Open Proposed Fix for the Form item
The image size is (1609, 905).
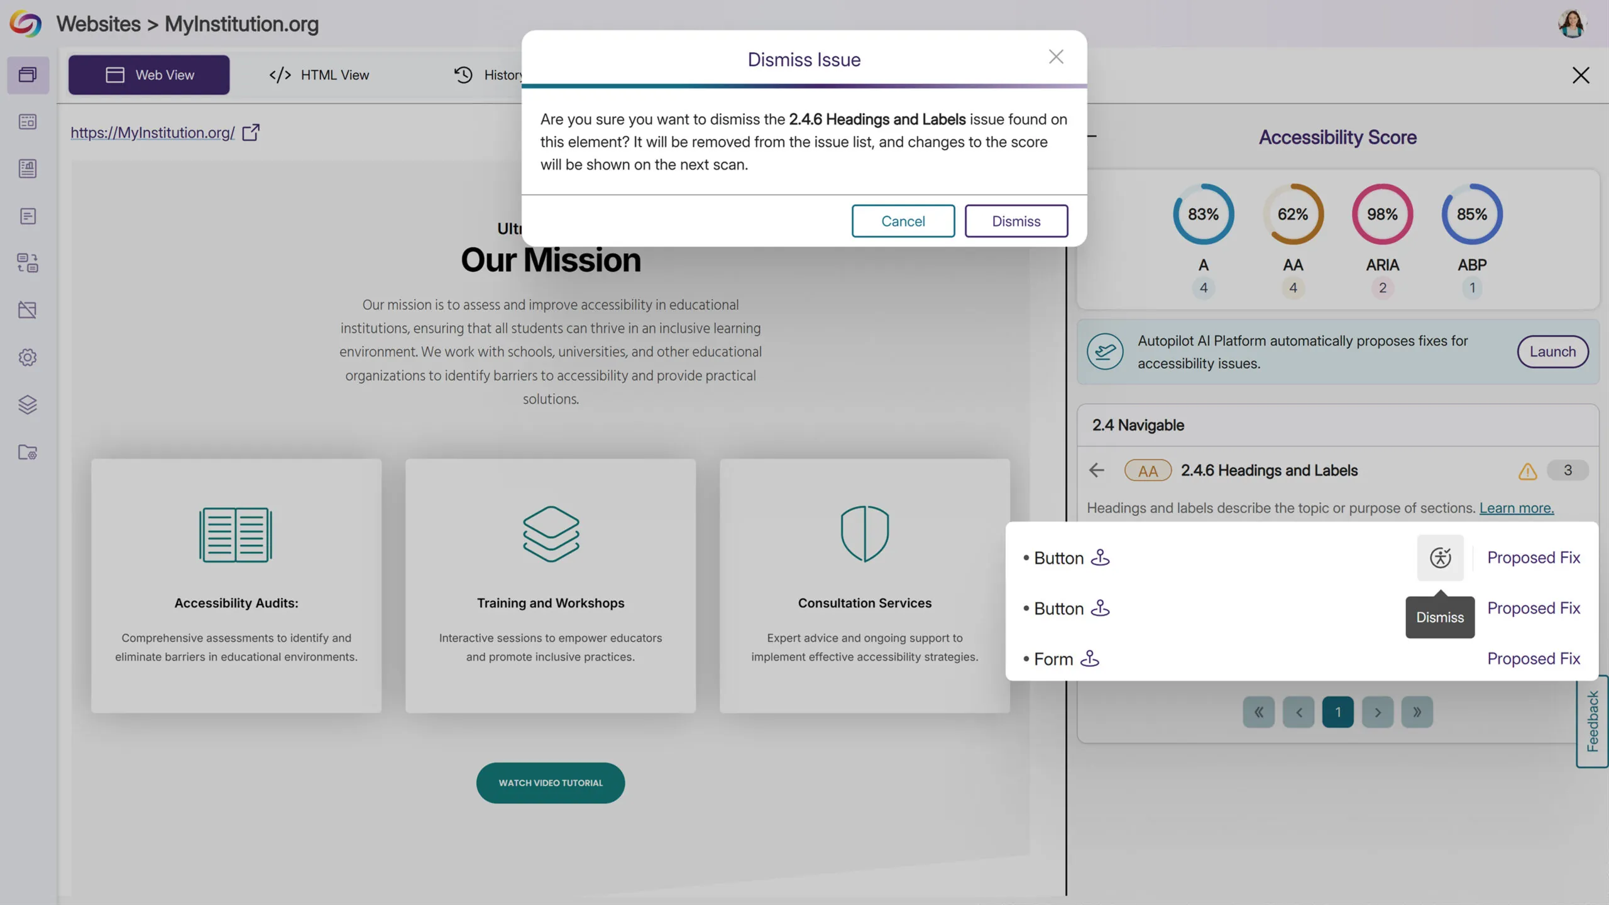(x=1533, y=658)
